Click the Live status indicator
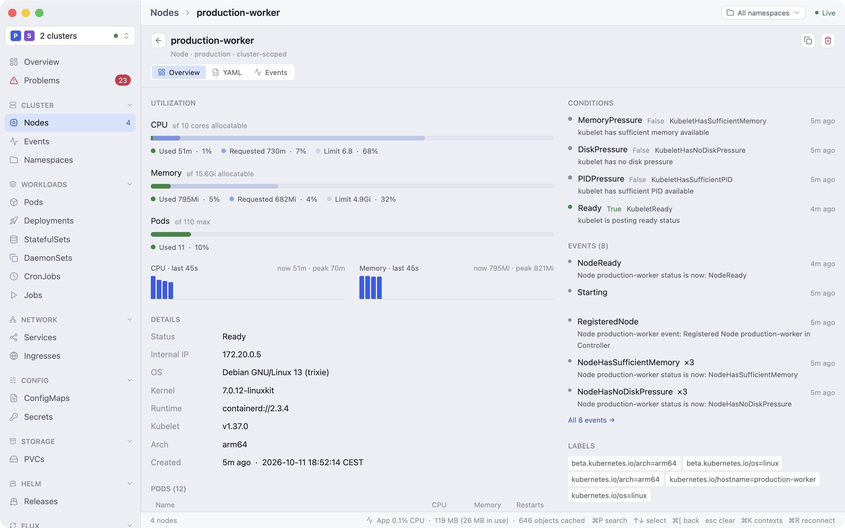The image size is (845, 528). tap(825, 13)
